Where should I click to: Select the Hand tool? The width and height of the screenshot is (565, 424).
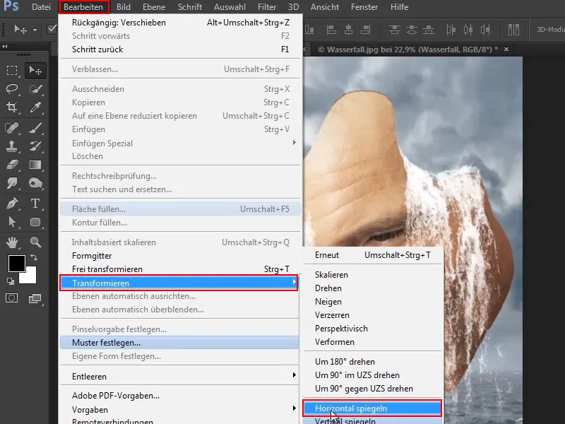pyautogui.click(x=12, y=242)
